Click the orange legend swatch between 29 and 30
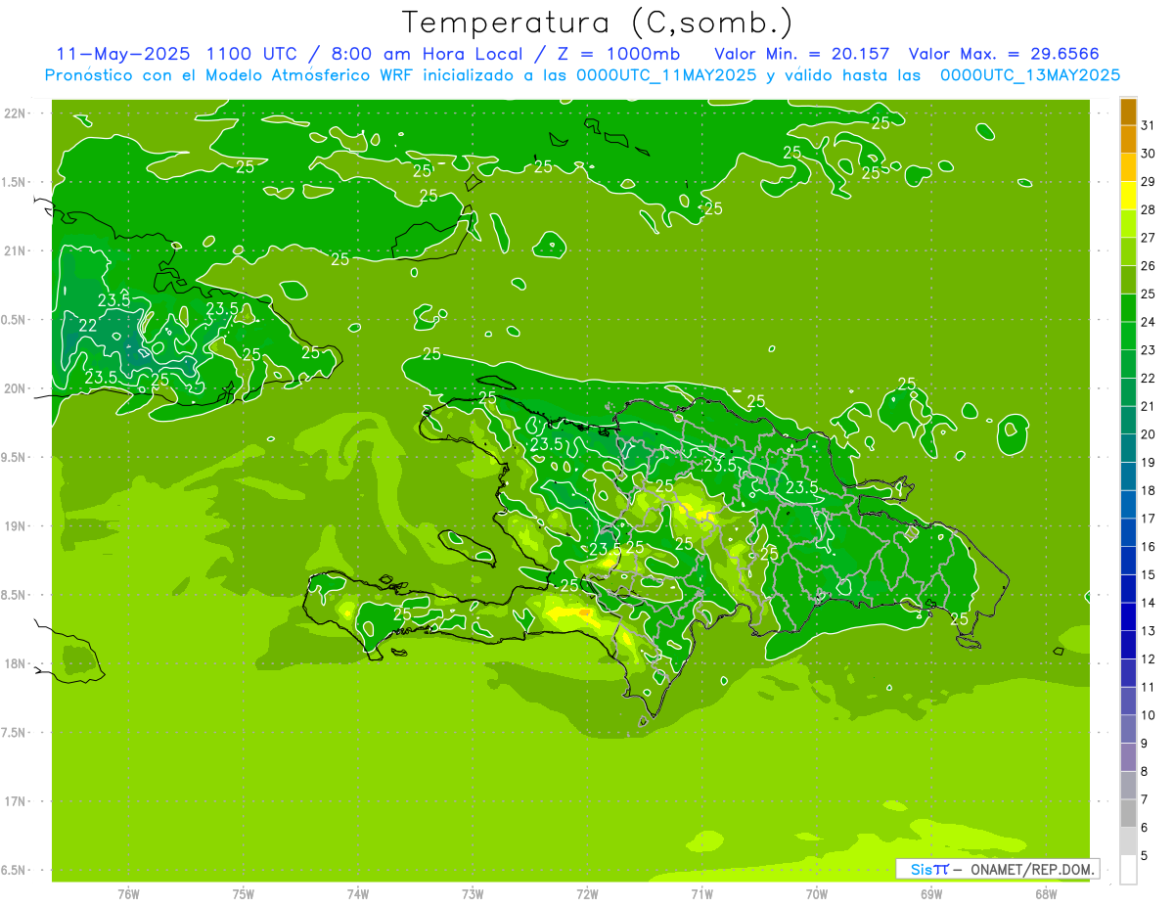This screenshot has width=1174, height=907. click(1128, 168)
